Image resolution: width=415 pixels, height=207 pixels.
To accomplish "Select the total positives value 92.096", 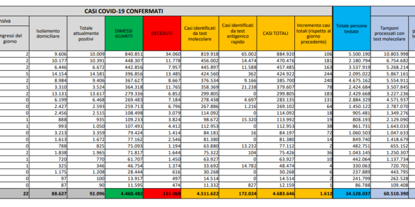I will tap(86, 194).
